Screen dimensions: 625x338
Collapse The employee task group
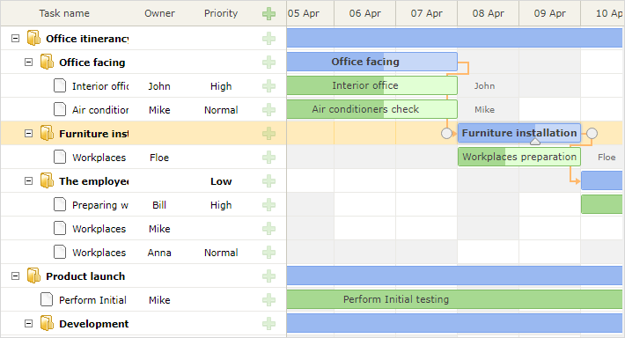tap(28, 181)
